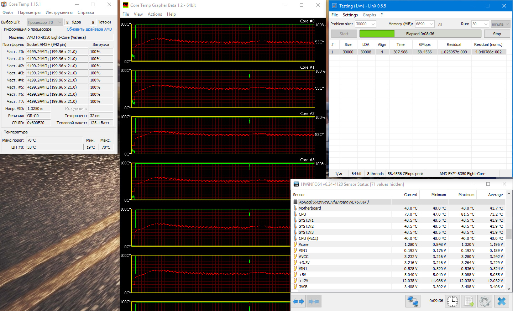The image size is (513, 311).
Task: Open the network computers icon in HWiNFO
Action: click(413, 301)
